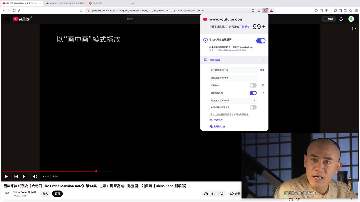360x202 pixels.
Task: Open the Leo AI sparkle icon
Action: coord(350,10)
